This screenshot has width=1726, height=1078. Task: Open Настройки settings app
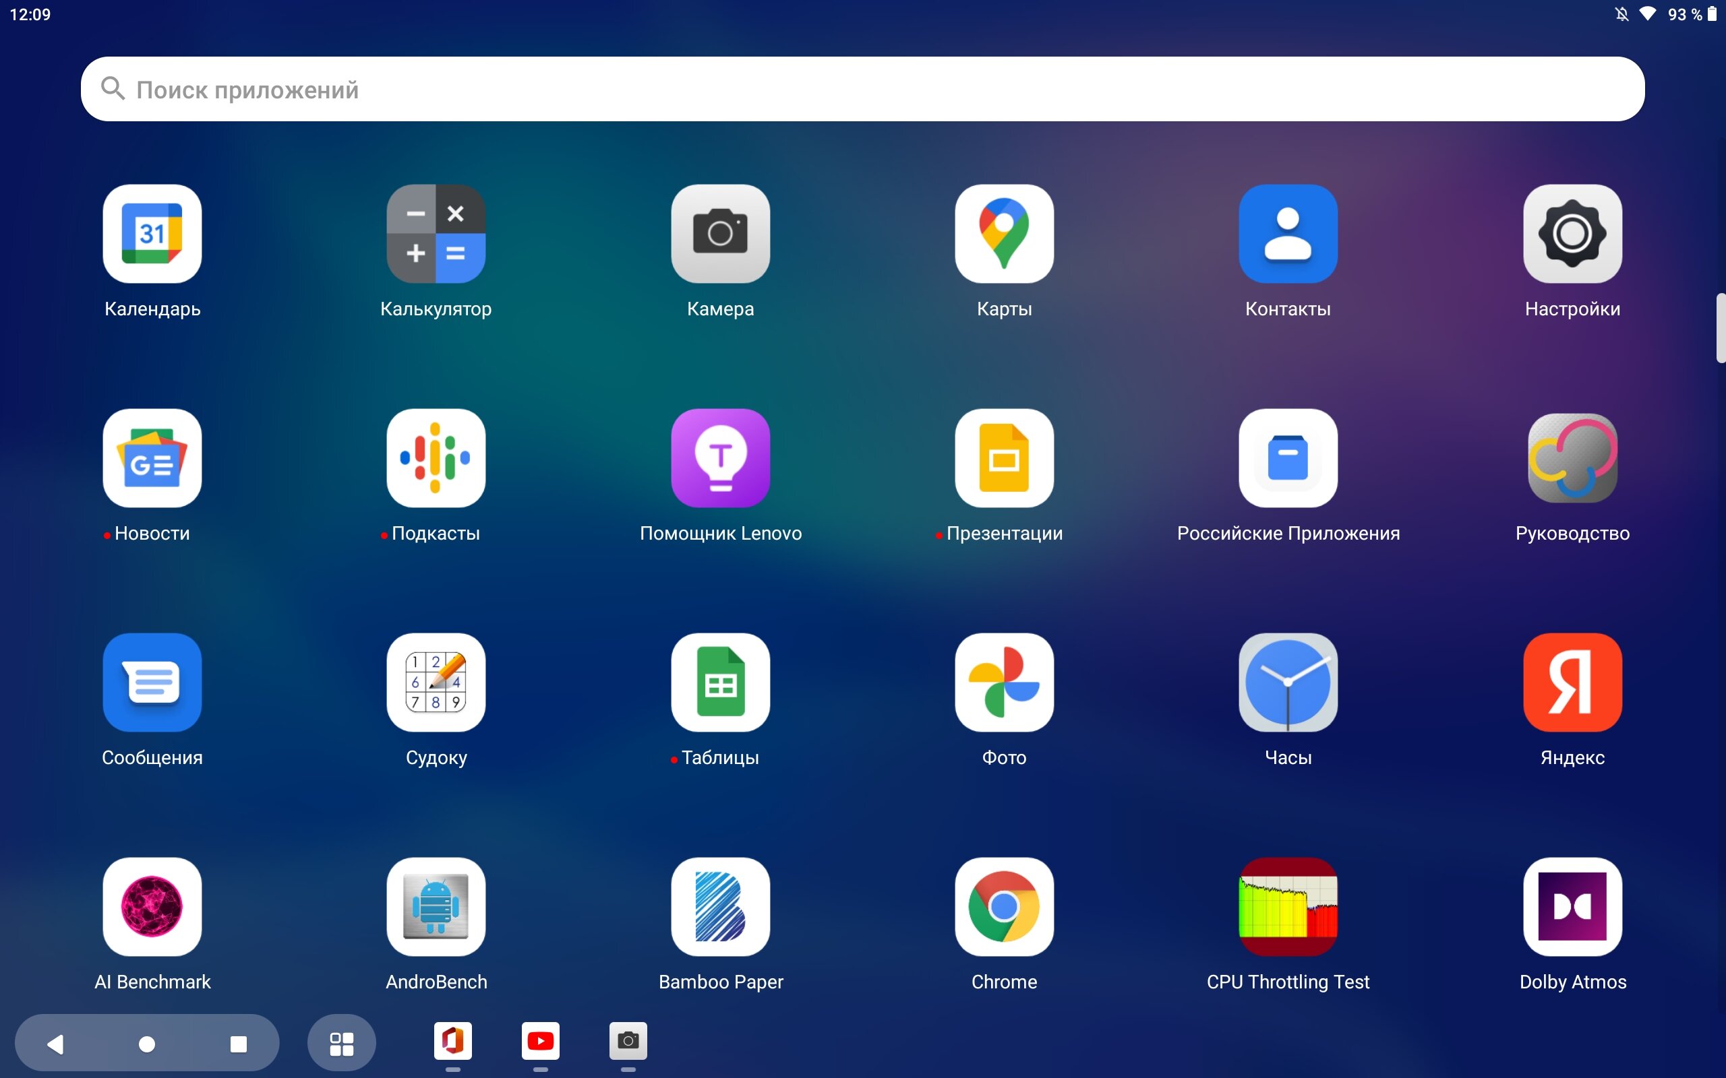point(1573,234)
